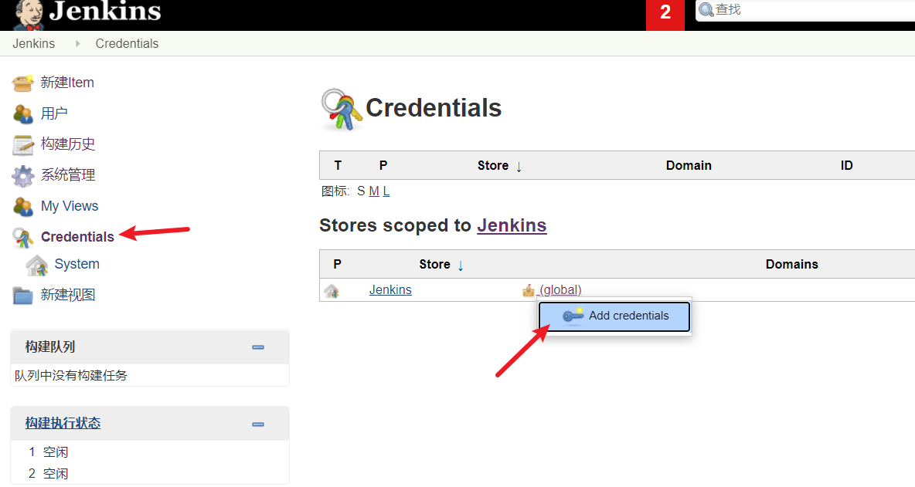The width and height of the screenshot is (915, 487).
Task: Click the global domain castle icon
Action: pos(528,290)
